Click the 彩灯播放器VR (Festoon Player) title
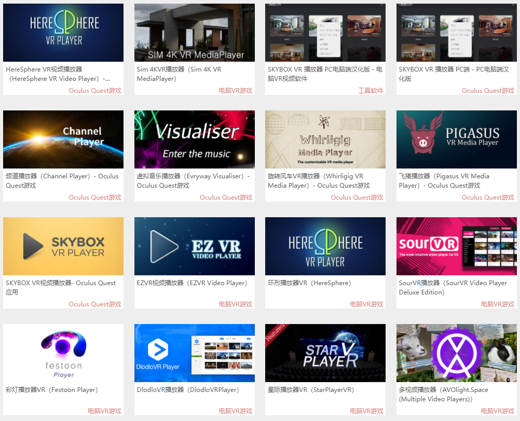 (52, 390)
